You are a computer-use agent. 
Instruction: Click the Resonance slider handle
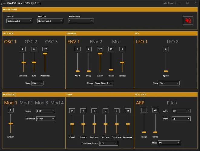pos(128,124)
